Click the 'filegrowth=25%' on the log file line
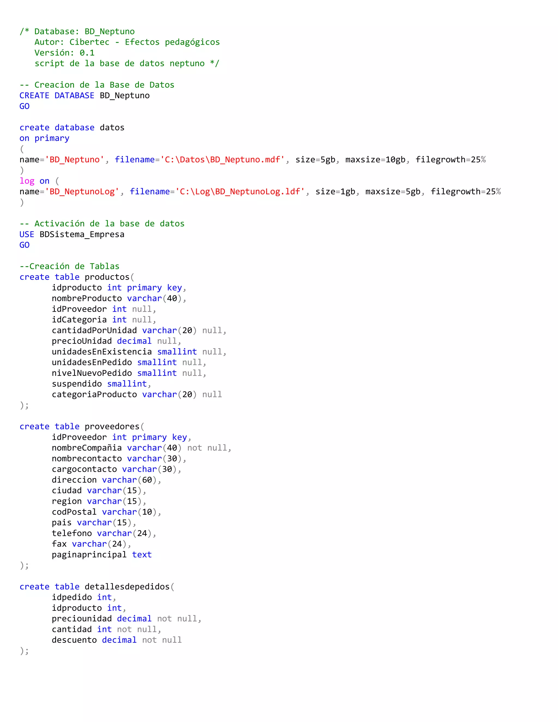This screenshot has height=722, width=558. click(465, 192)
